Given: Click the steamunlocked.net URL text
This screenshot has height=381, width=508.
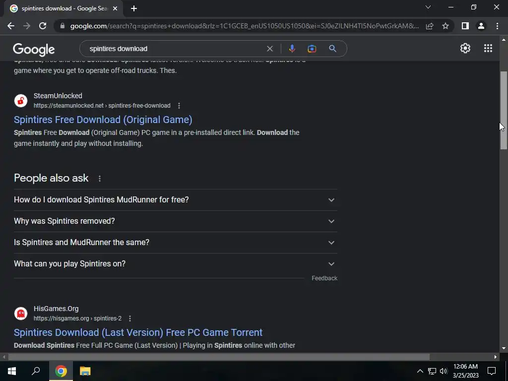Looking at the screenshot, I should pos(102,106).
